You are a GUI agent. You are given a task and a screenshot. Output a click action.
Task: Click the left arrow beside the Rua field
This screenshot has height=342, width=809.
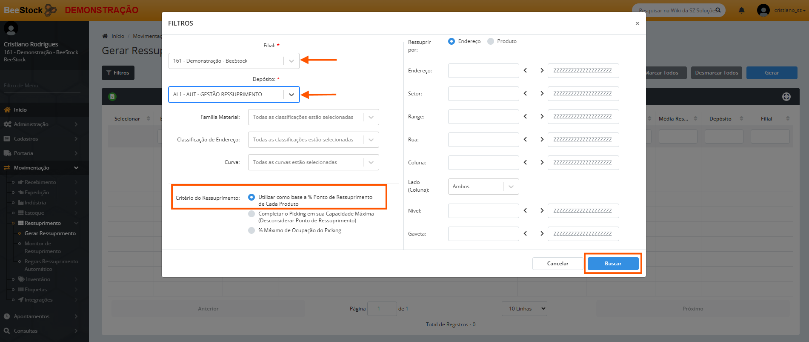click(525, 140)
